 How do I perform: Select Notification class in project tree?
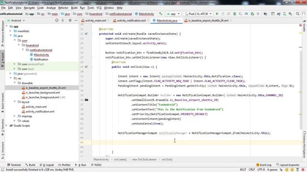[x=41, y=59]
